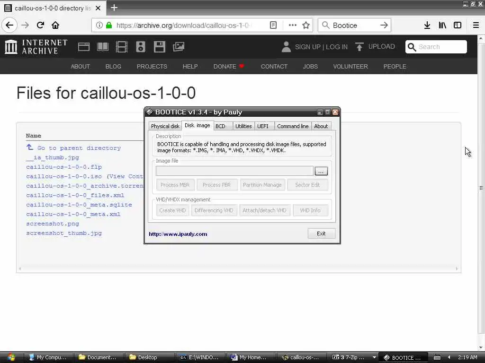485x363 pixels.
Task: Toggle the Firefox sidebar icon
Action: coord(458,25)
